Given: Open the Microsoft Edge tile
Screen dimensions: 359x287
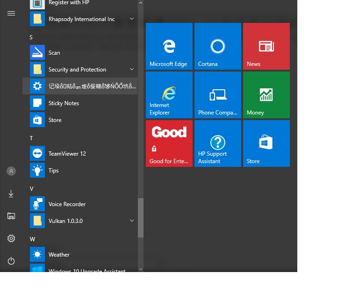Looking at the screenshot, I should (x=169, y=46).
